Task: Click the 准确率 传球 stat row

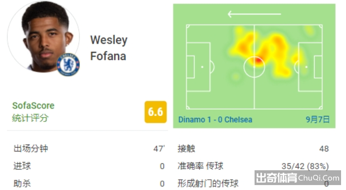Action: (253, 166)
